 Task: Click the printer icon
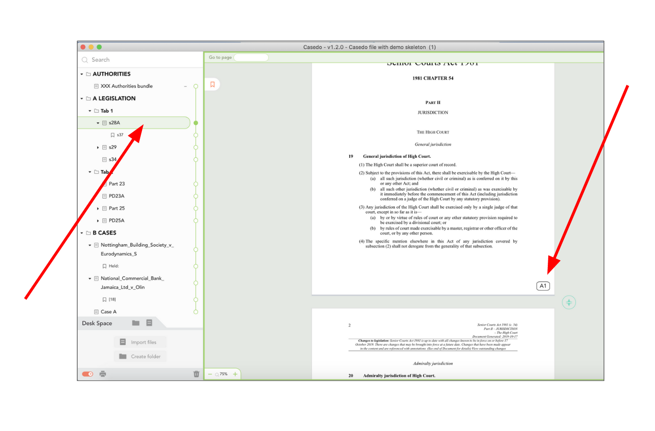pos(103,374)
